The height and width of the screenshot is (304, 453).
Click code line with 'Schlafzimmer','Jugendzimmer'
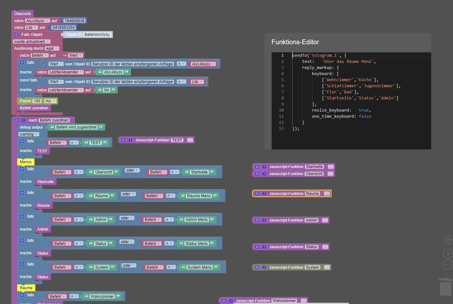(x=361, y=86)
